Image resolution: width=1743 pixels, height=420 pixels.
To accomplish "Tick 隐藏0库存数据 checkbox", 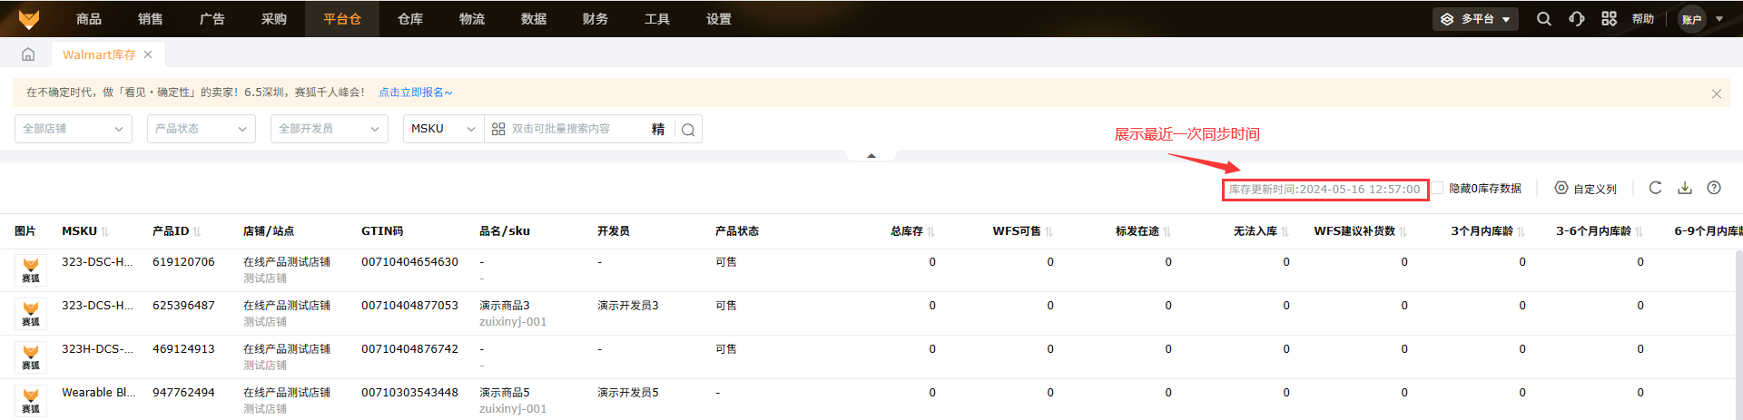I will pos(1437,188).
